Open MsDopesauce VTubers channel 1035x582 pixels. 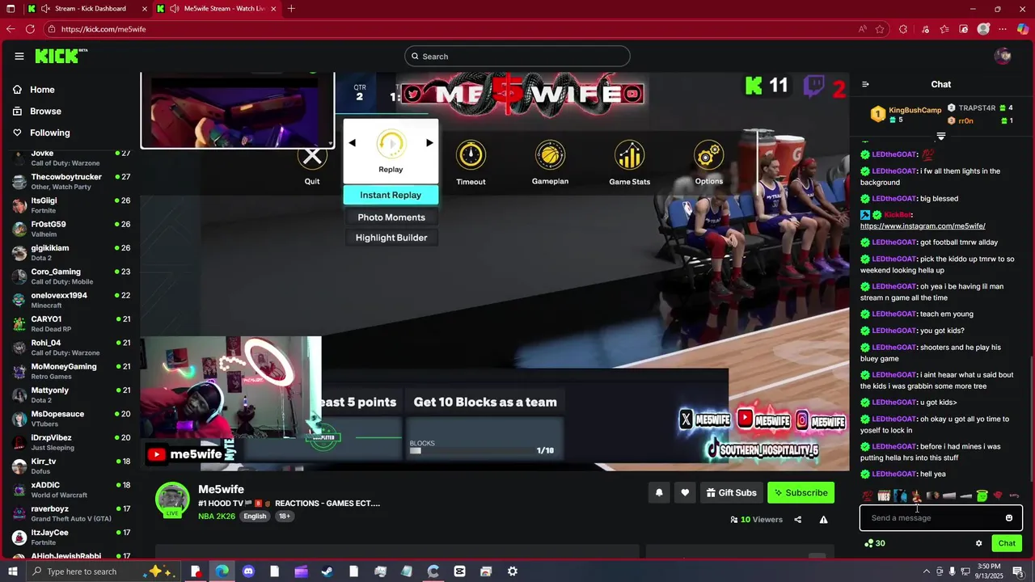click(x=71, y=419)
